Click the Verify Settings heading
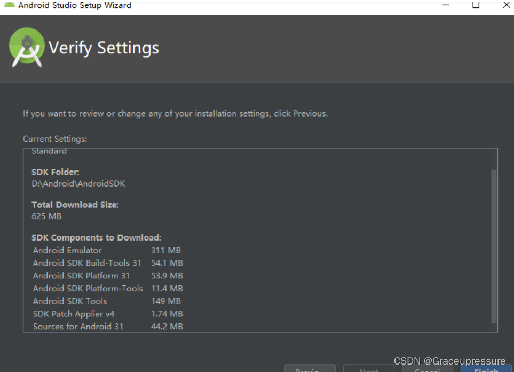The image size is (514, 372). [104, 48]
